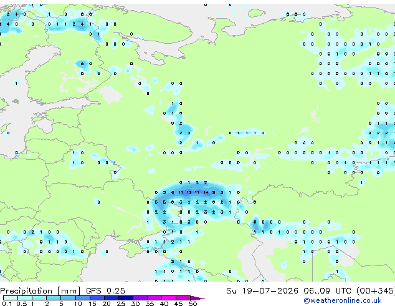
Task: Click the 'Su 19-07-2026' date text
Action: click(x=262, y=291)
